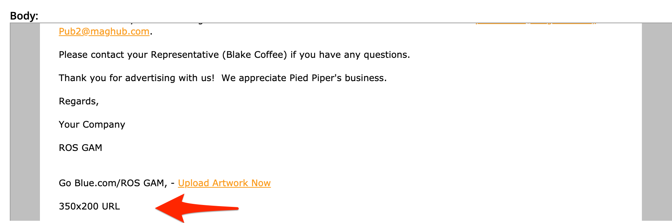Place cursor on the Regards, line

79,101
